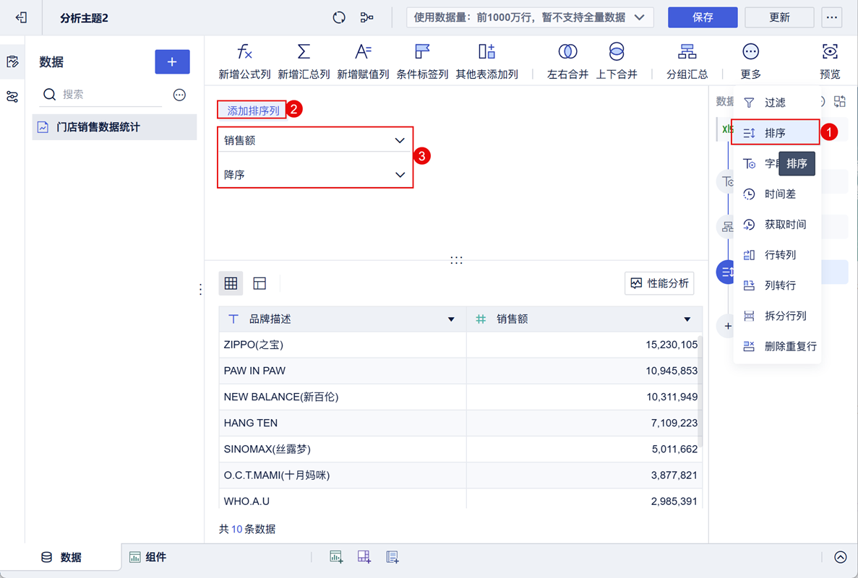Click the panel splitter handle dots above the preview table
The height and width of the screenshot is (578, 858).
(456, 260)
